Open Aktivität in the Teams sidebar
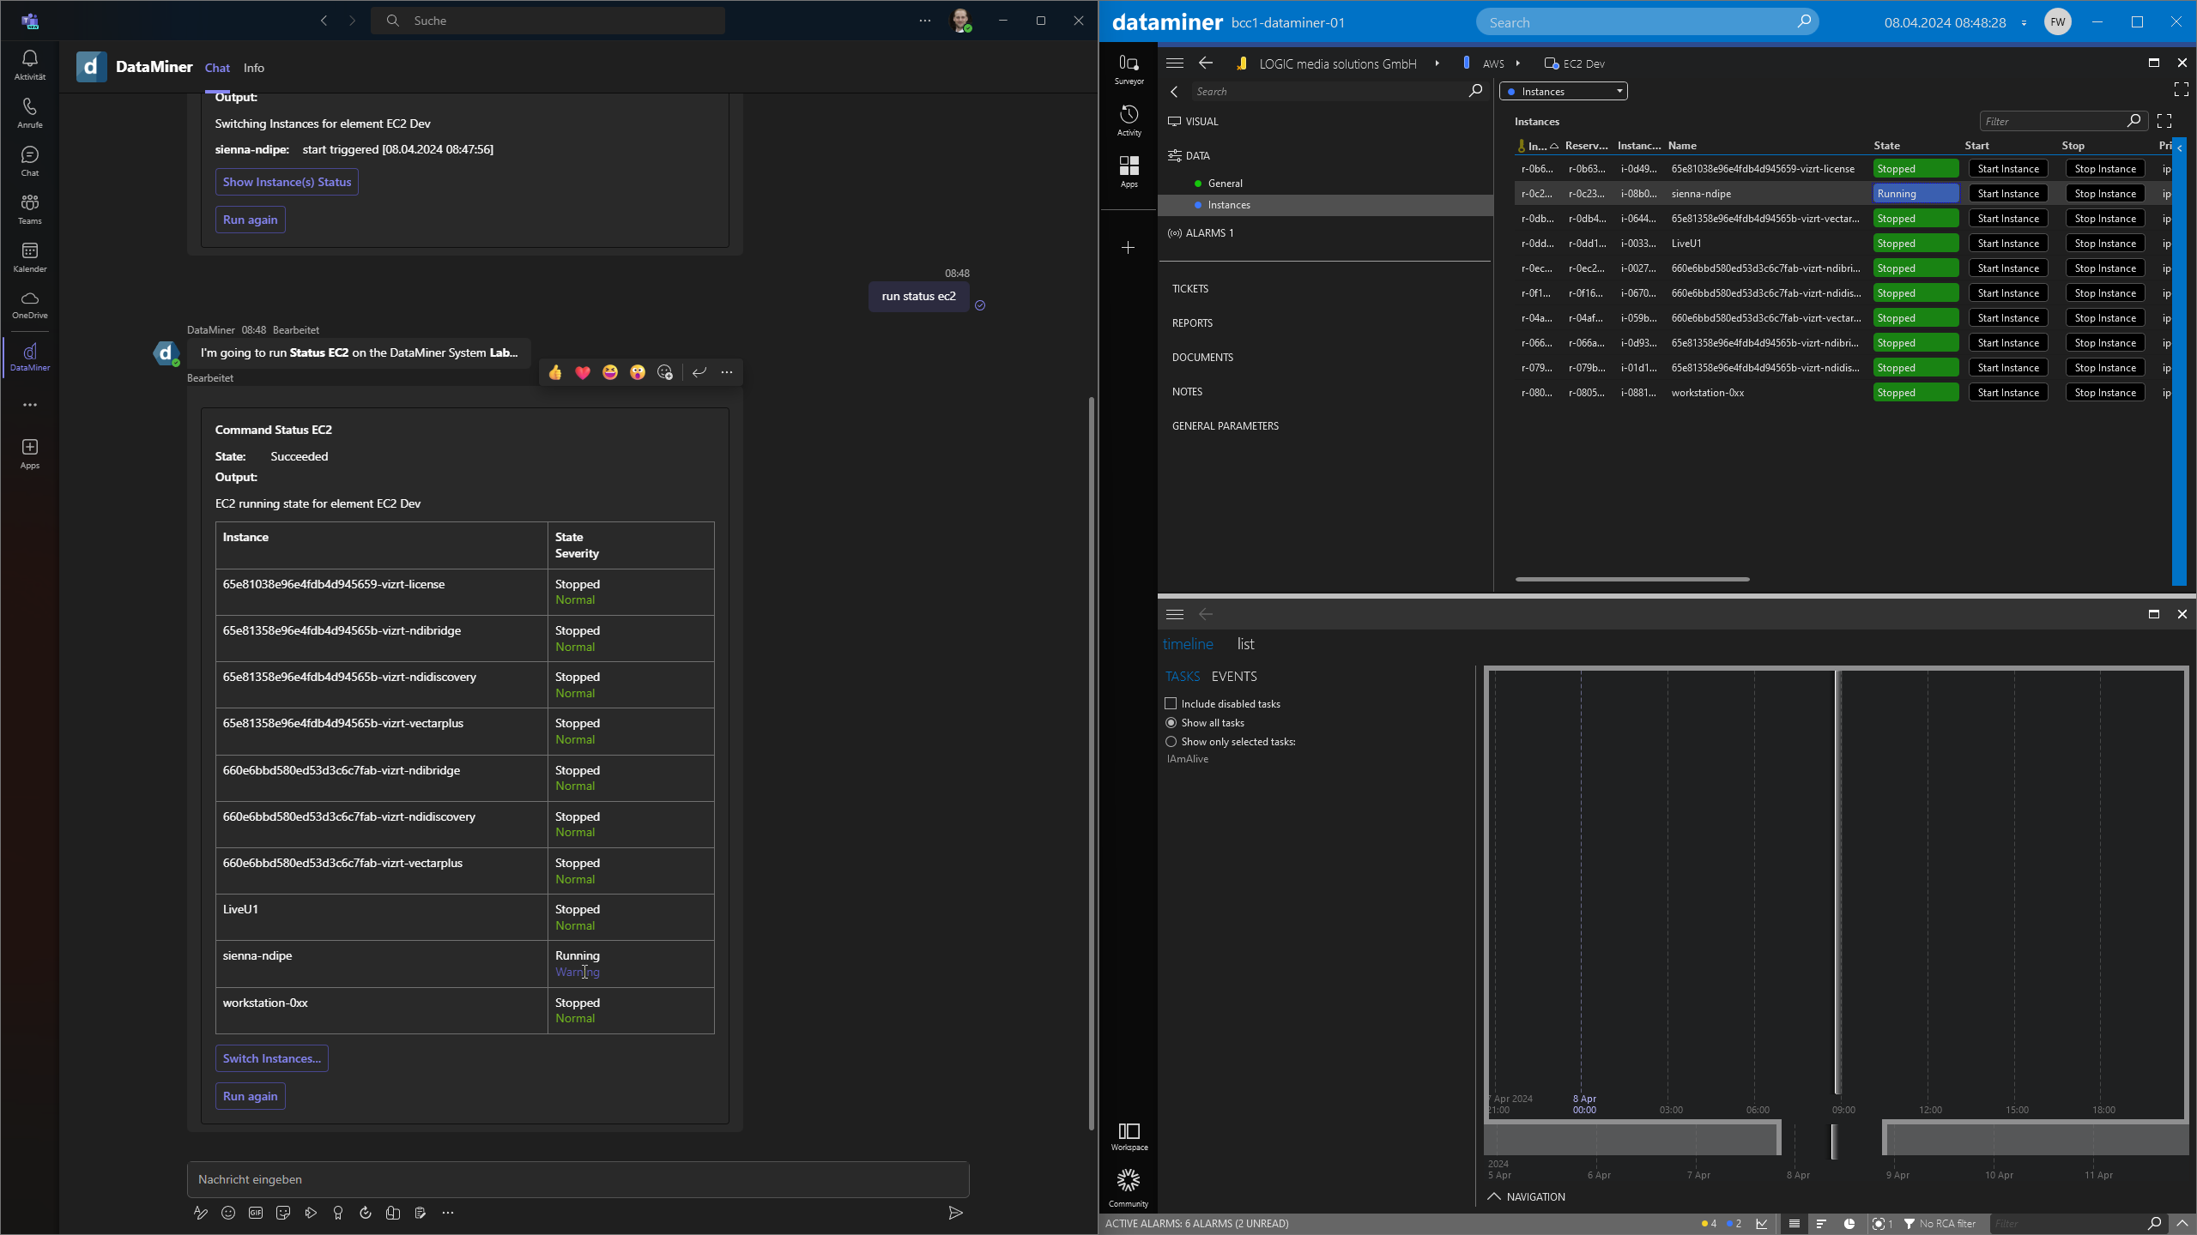Viewport: 2197px width, 1235px height. 30,64
